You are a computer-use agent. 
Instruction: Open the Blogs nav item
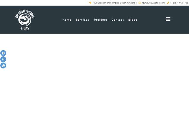(x=133, y=20)
